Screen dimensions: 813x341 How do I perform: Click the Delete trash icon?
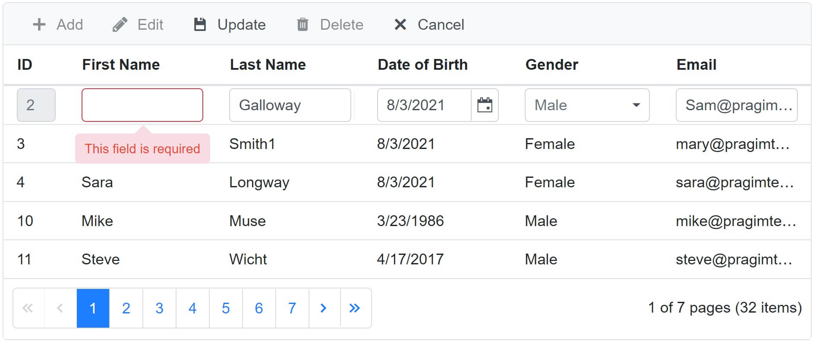click(303, 25)
